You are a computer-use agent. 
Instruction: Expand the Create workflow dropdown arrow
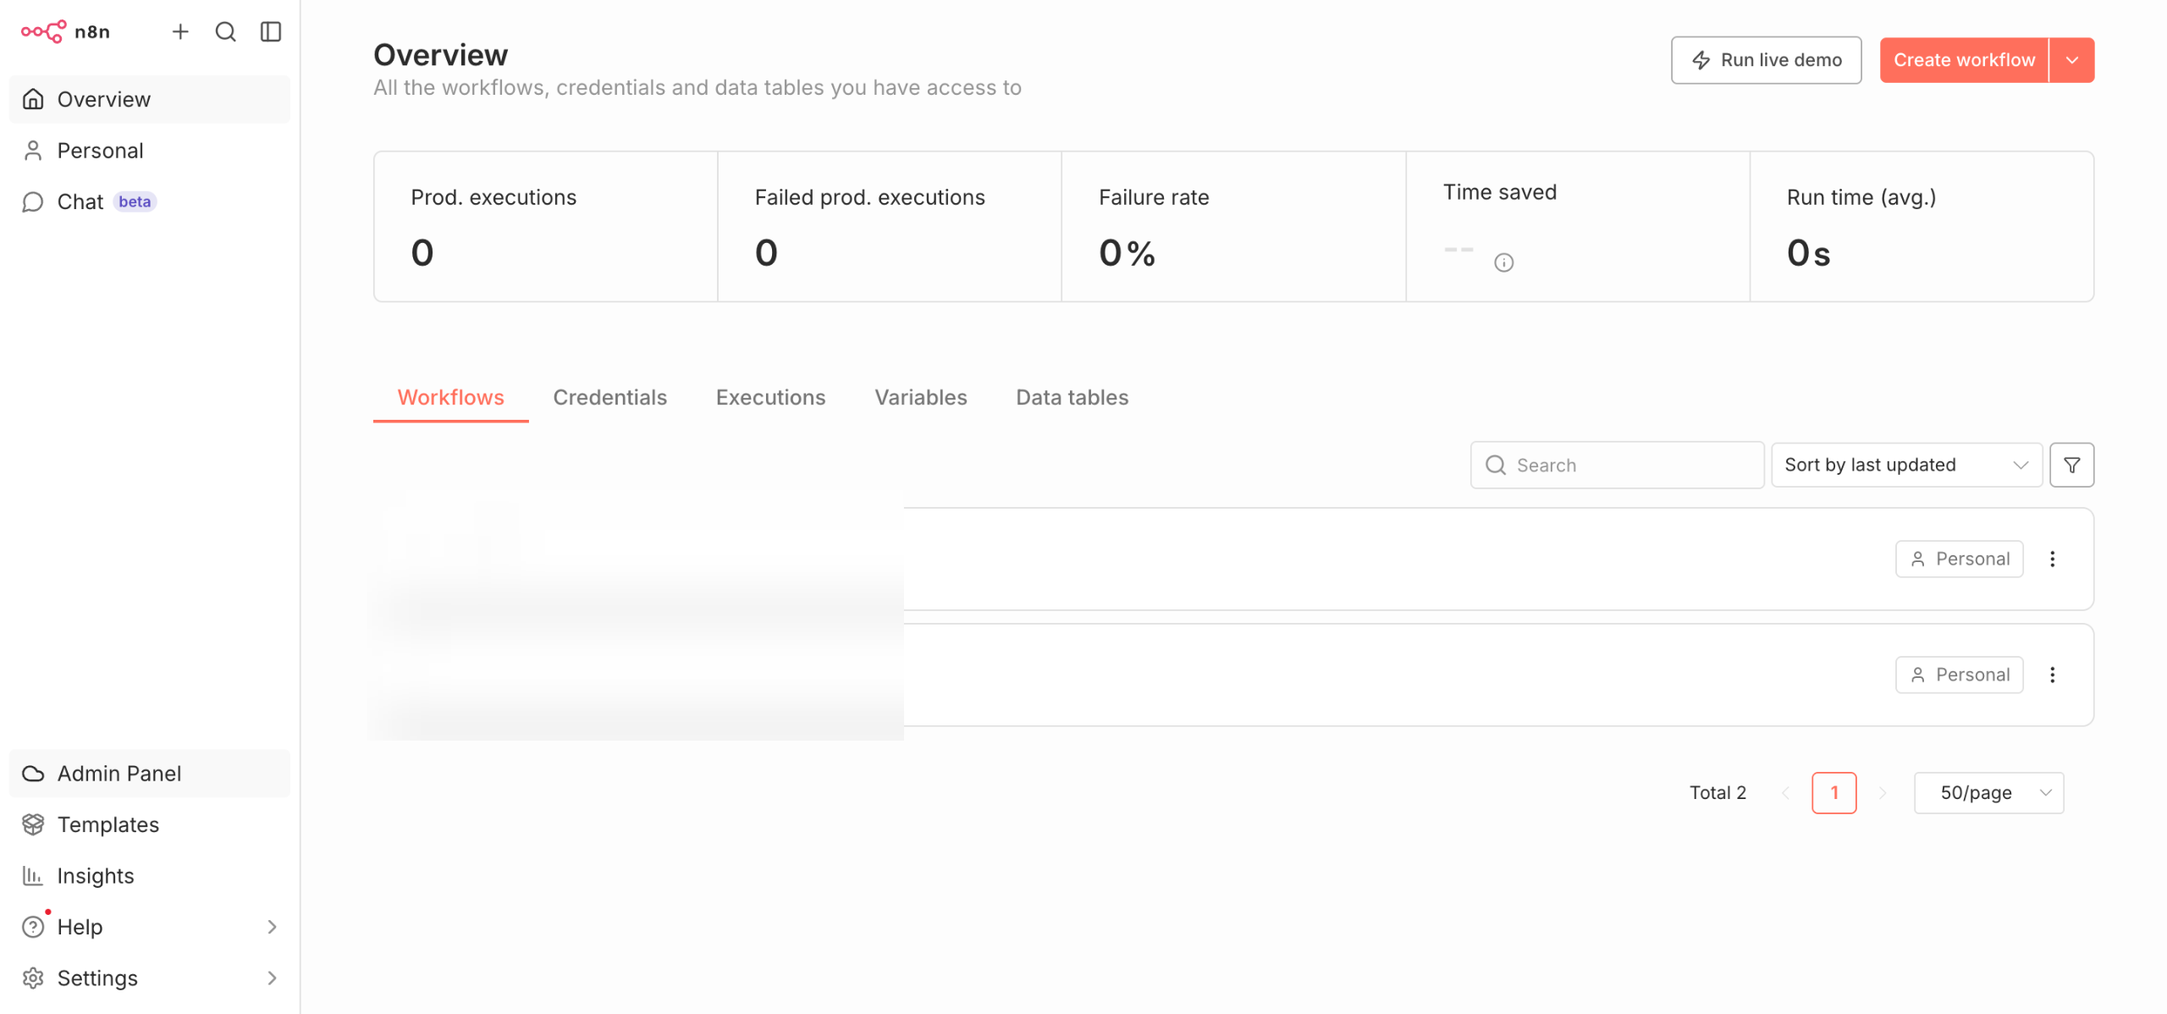click(x=2071, y=60)
